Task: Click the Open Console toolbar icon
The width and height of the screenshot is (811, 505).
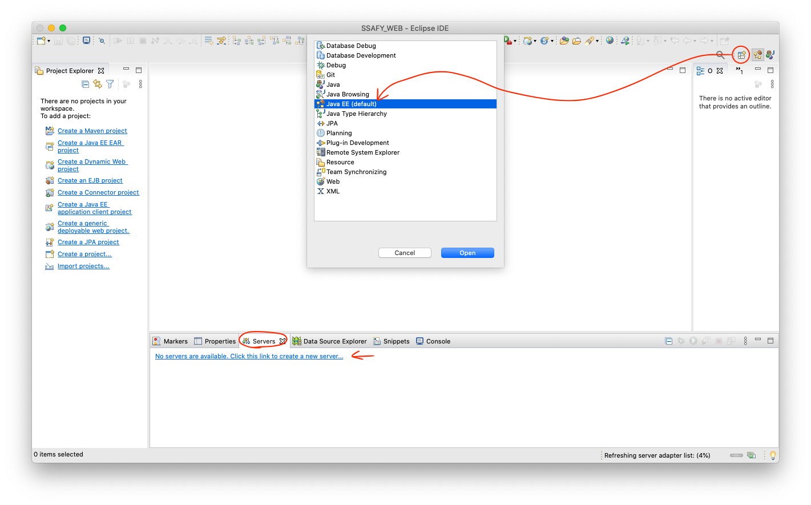Action: [86, 41]
